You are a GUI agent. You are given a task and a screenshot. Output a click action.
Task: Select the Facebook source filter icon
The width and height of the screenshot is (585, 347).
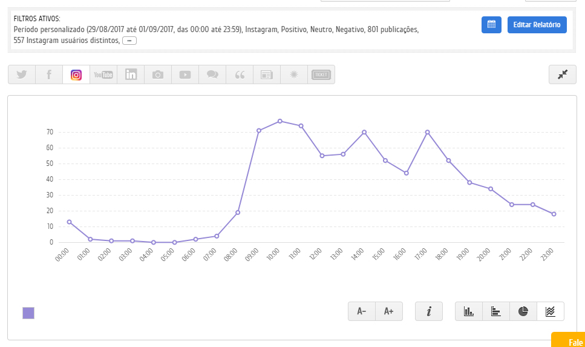pyautogui.click(x=49, y=74)
